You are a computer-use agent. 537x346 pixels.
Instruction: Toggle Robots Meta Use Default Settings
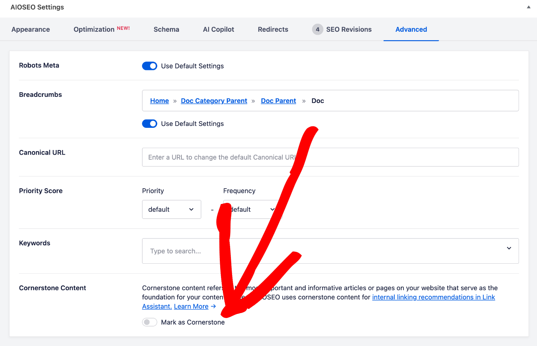150,66
